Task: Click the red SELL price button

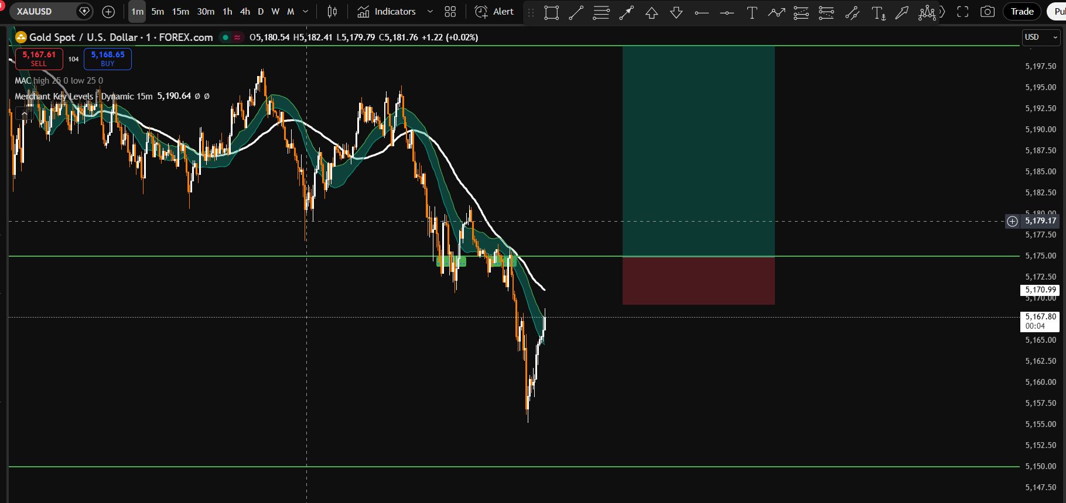Action: pos(39,58)
